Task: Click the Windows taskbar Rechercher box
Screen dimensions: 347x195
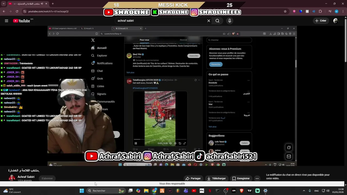Action: point(106,191)
